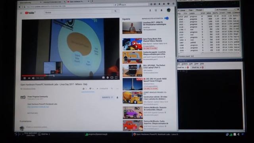
Task: Click the add public comment field
Action: 37,127
